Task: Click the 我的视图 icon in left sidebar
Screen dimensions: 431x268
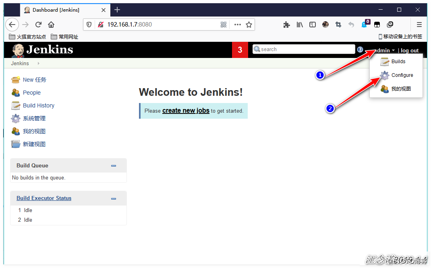Action: pos(15,131)
